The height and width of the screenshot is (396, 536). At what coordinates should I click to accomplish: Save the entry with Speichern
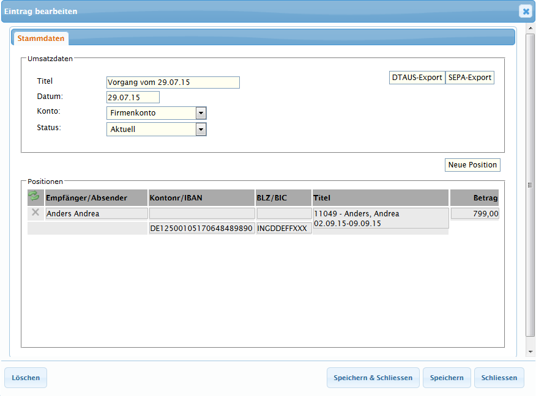point(447,378)
